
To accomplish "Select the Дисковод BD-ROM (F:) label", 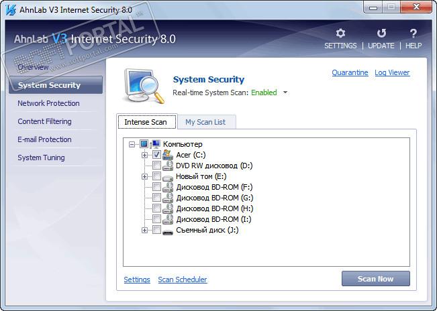I will point(215,187).
